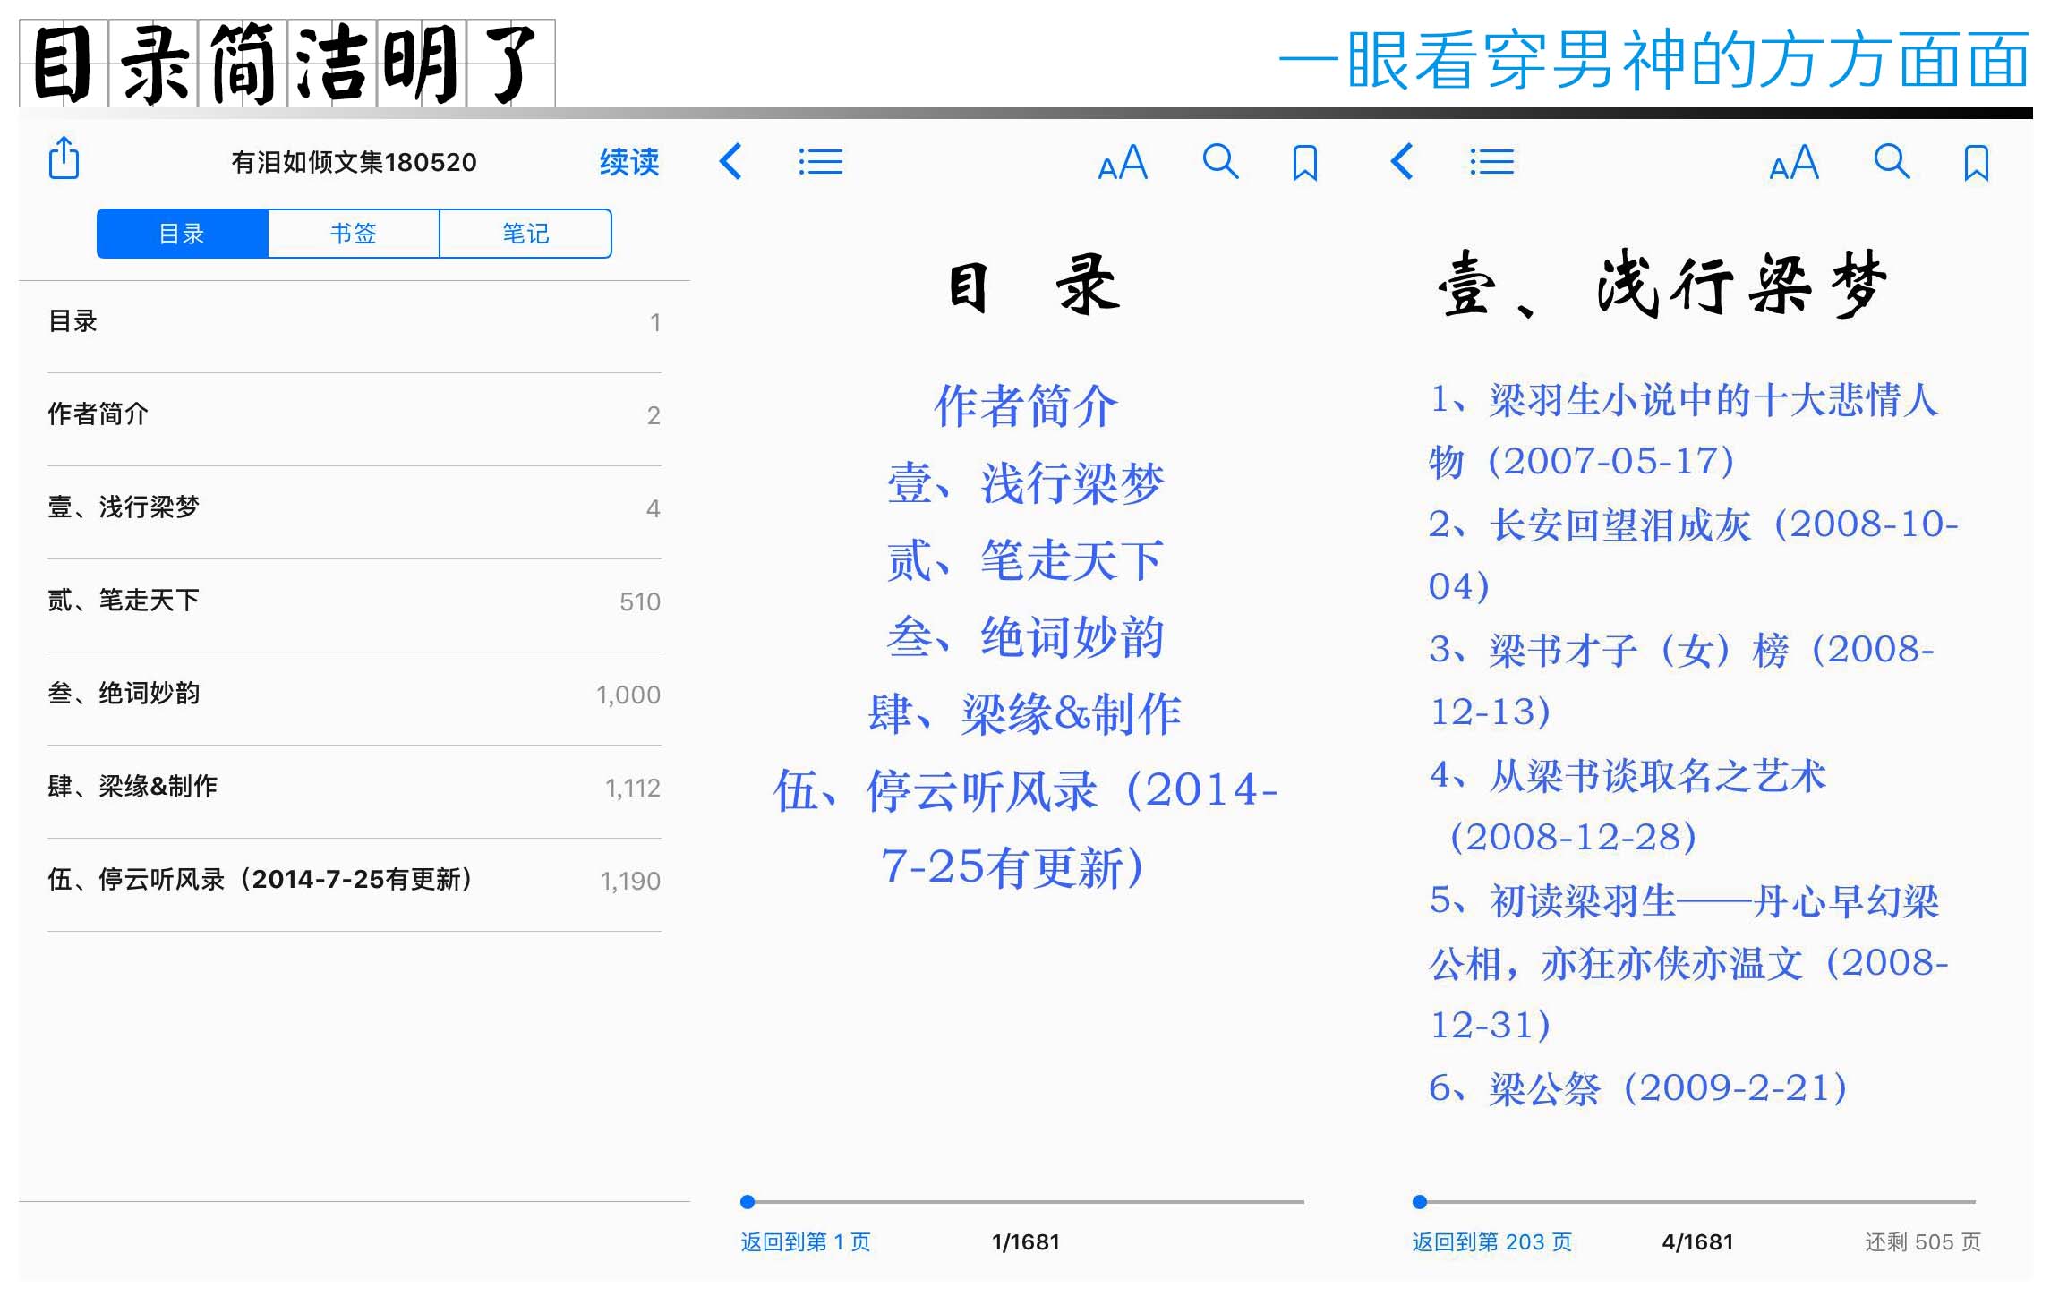Tap back chevron in middle reader

[x=731, y=162]
